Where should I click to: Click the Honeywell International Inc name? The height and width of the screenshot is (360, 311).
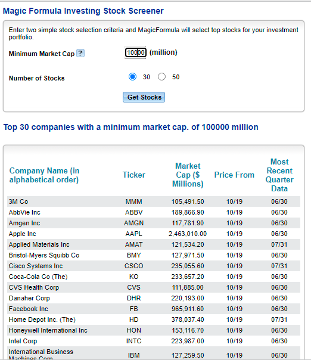pos(48,330)
